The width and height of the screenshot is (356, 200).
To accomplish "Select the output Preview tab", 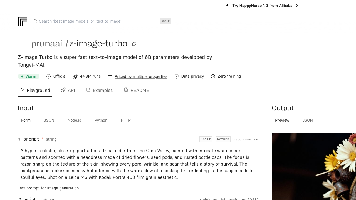I will (x=282, y=120).
